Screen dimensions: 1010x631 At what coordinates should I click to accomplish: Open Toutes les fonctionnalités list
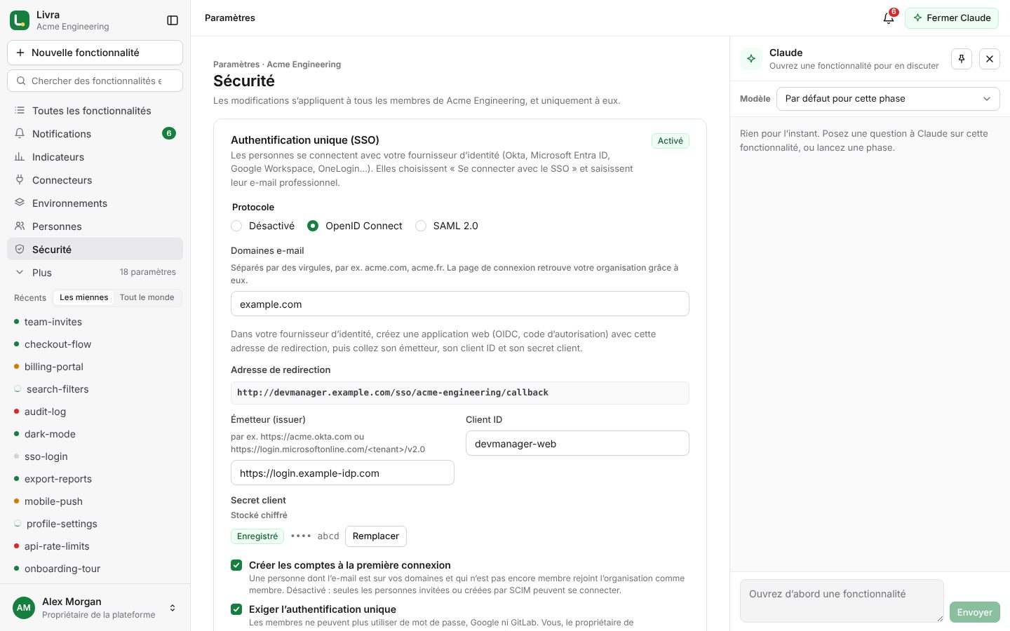click(95, 111)
